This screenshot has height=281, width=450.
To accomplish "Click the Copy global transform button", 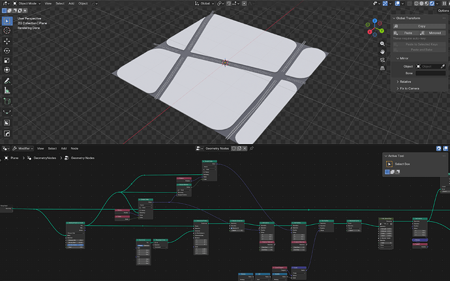I will click(419, 26).
